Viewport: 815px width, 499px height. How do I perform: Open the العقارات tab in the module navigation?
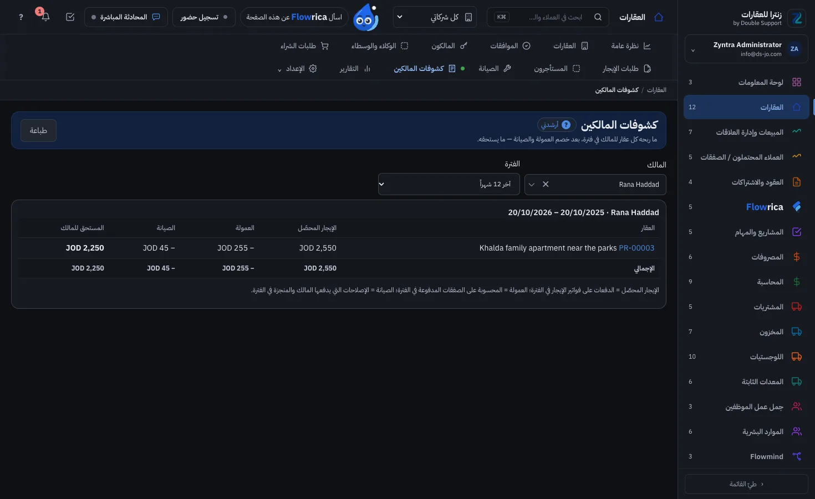(570, 46)
